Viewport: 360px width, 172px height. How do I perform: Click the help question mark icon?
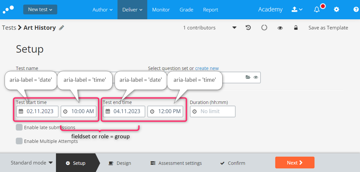(356, 9)
